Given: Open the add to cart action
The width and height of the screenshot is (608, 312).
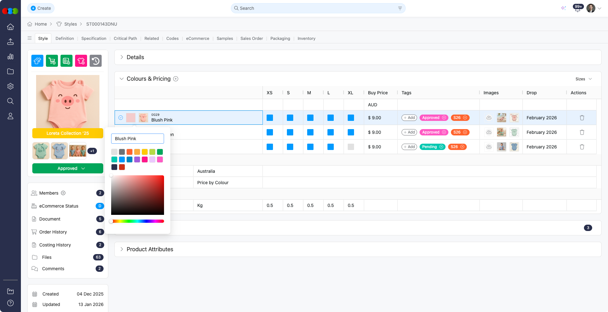Looking at the screenshot, I should pyautogui.click(x=52, y=61).
